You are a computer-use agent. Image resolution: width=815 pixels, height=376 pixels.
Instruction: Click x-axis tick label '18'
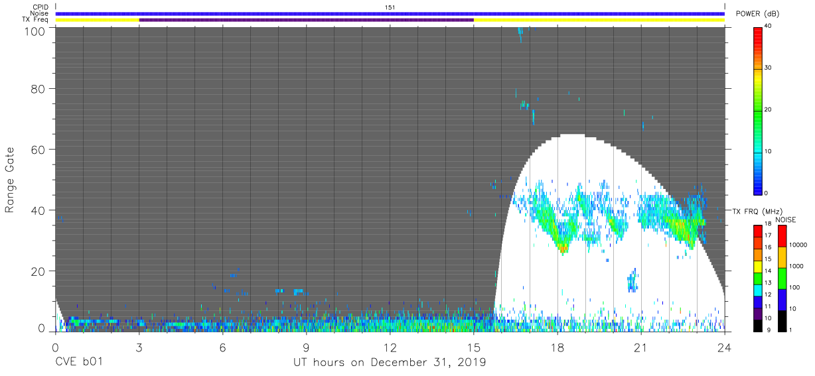pos(557,347)
